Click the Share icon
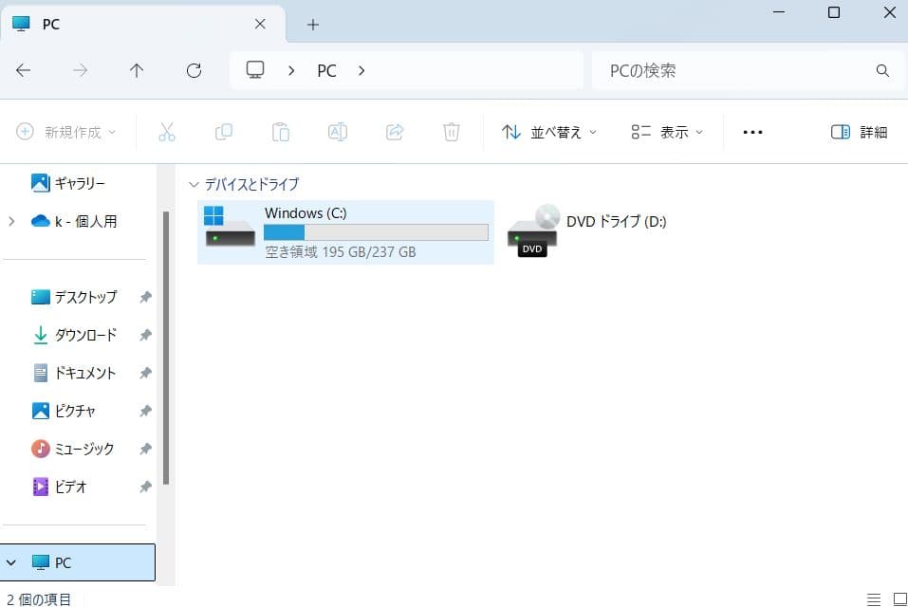The width and height of the screenshot is (908, 607). click(x=395, y=132)
